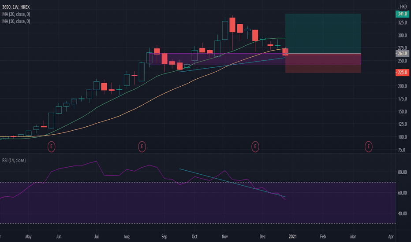Click the earnings marker near December
411x242 pixels.
point(255,147)
